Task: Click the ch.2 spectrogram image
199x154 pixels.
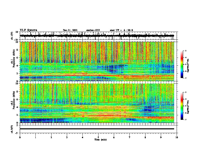Action: pos(97,103)
